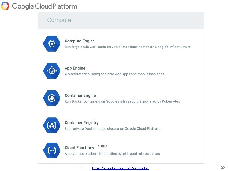Click the Container Registry Docker image description

112,129
